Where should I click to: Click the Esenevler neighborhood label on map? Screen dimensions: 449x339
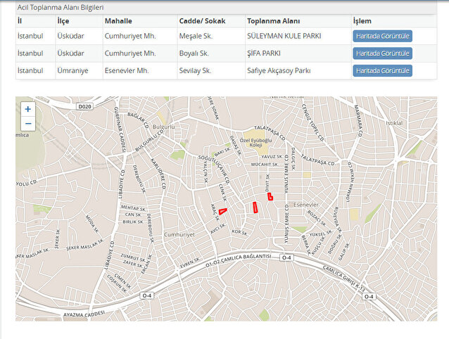pyautogui.click(x=307, y=204)
